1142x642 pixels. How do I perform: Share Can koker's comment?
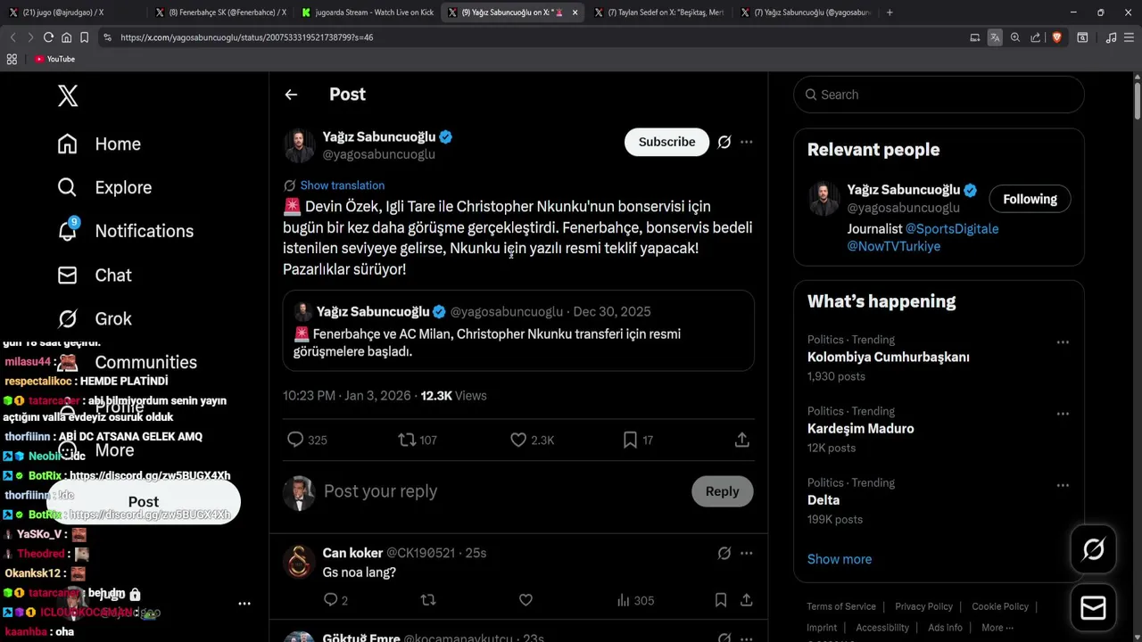coord(747,600)
